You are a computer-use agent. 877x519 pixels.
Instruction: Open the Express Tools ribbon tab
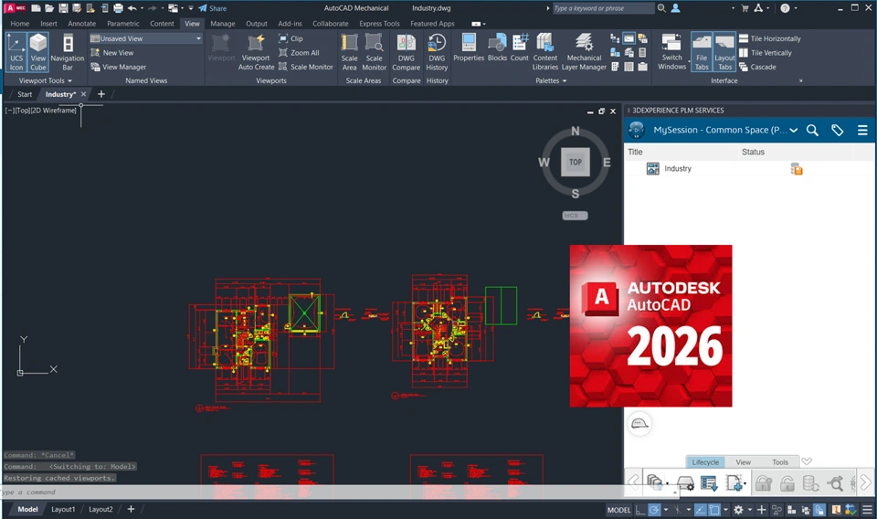[x=379, y=24]
